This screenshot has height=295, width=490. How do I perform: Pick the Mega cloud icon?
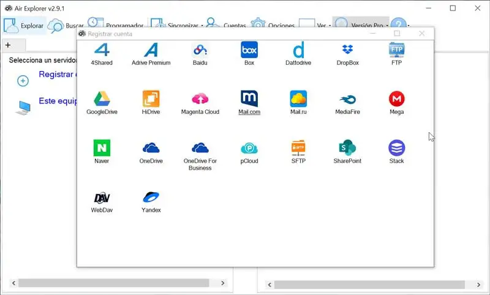pyautogui.click(x=396, y=103)
